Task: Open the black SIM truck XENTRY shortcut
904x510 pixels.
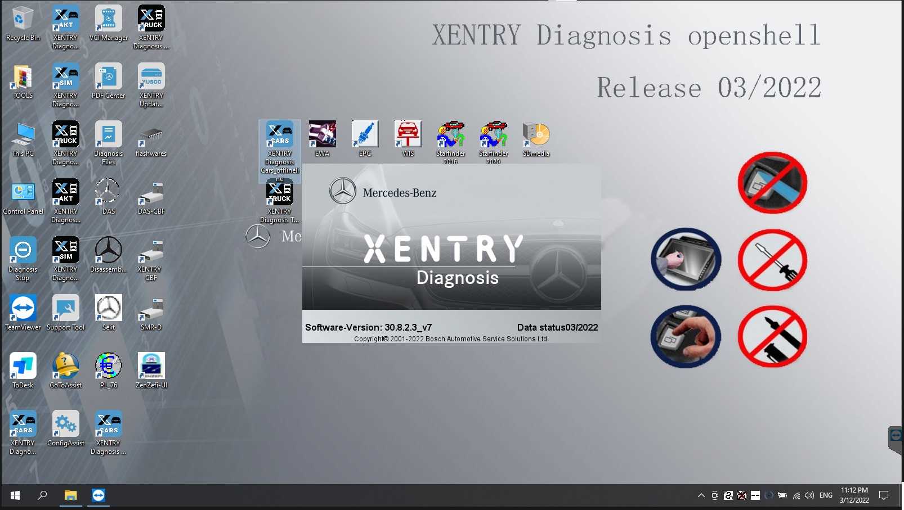Action: click(x=65, y=259)
